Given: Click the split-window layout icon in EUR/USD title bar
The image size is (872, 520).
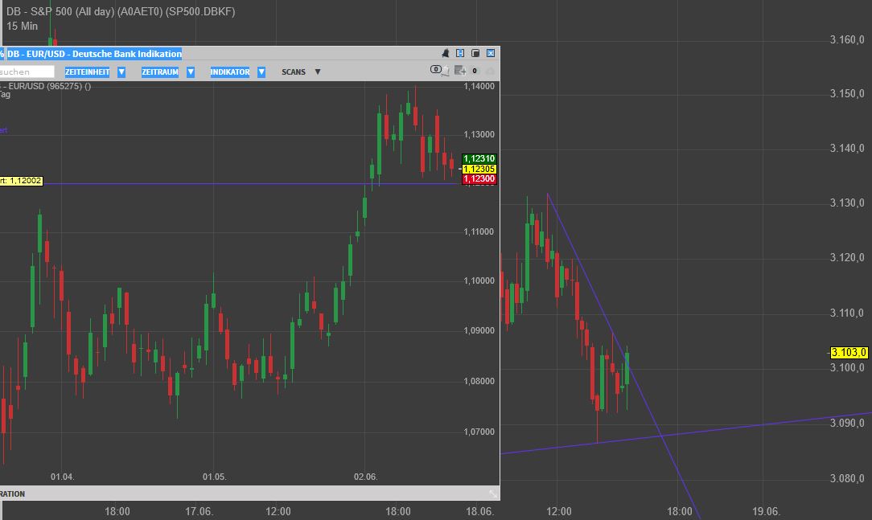Looking at the screenshot, I should pyautogui.click(x=460, y=53).
